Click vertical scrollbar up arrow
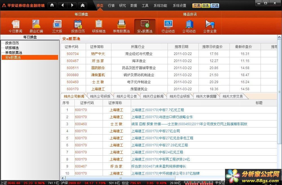 point(279,37)
